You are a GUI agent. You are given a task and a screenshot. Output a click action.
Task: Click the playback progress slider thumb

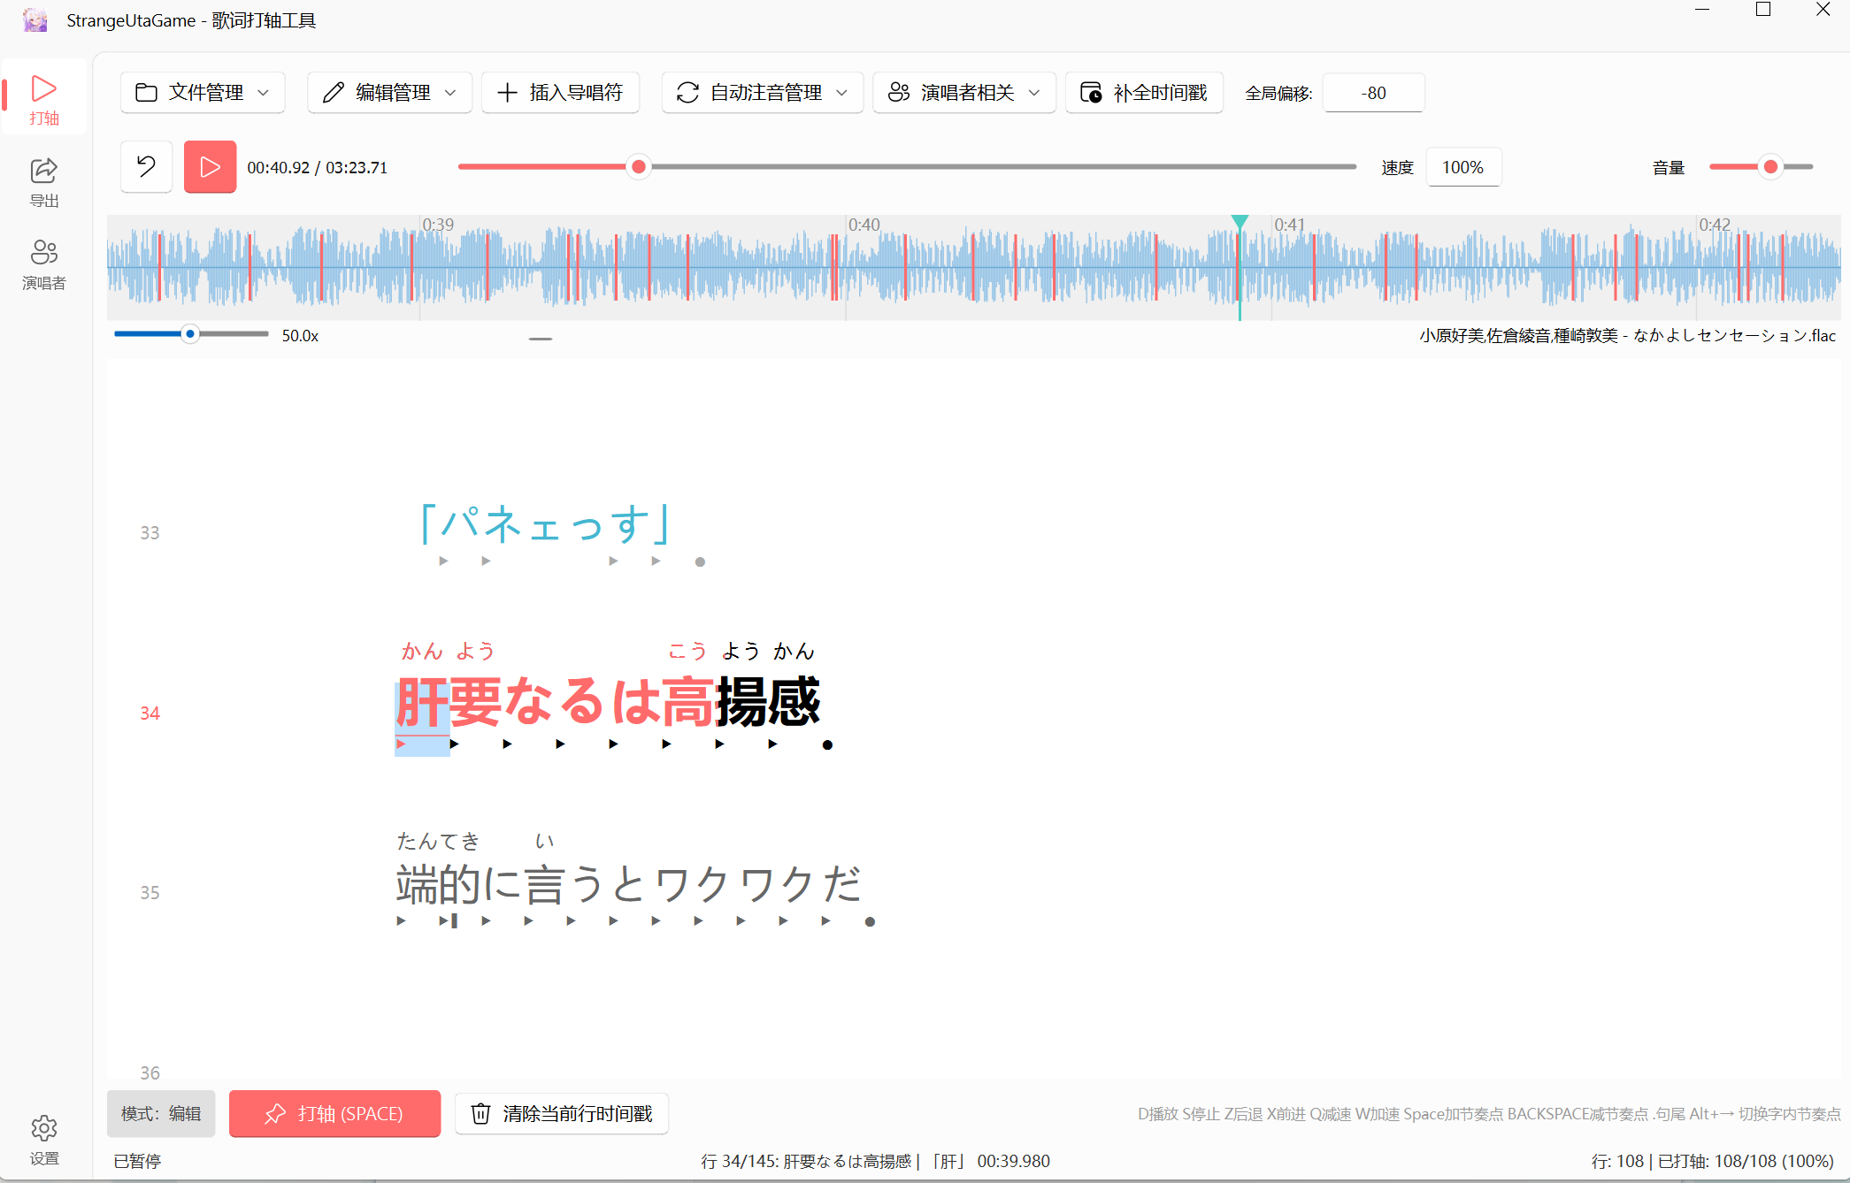coord(638,166)
